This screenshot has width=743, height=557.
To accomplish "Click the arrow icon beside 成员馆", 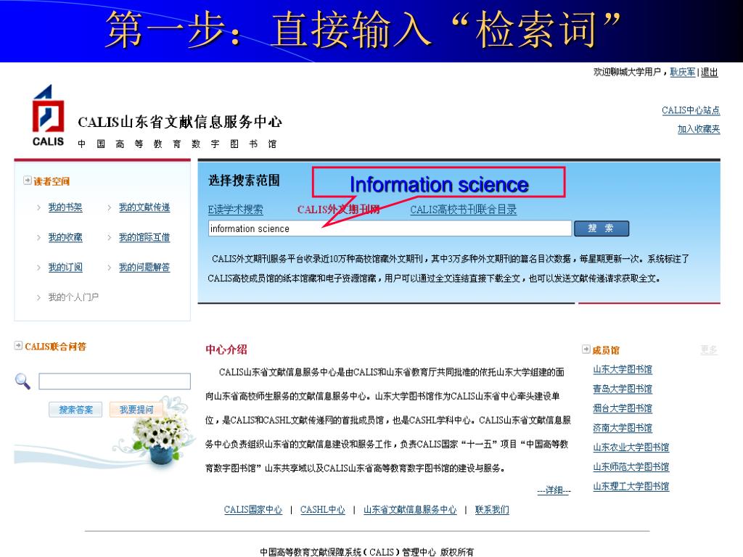I will (586, 350).
